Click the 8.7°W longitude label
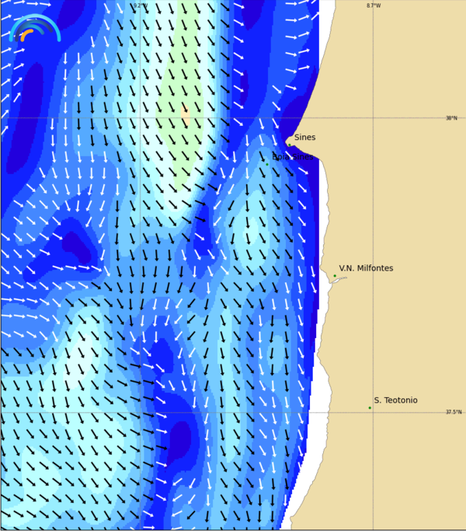This screenshot has width=466, height=531. [x=374, y=6]
